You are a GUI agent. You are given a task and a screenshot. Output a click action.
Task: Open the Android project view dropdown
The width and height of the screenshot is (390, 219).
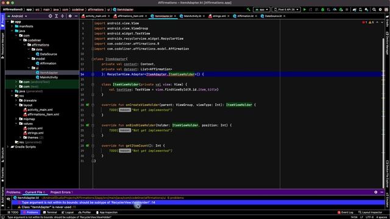click(x=17, y=16)
